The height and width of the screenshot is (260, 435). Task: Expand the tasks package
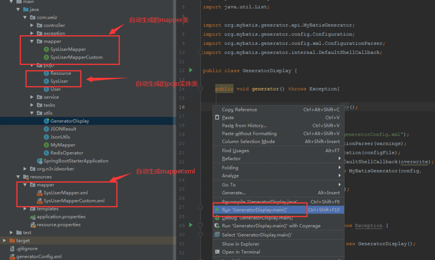[32, 105]
